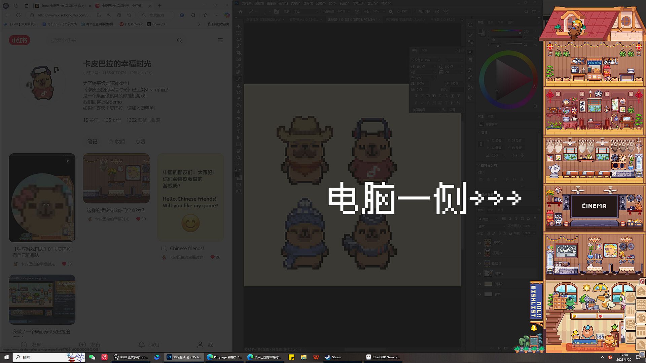Hide layer 图层 4 using its eye icon
The width and height of the screenshot is (646, 363).
click(480, 243)
